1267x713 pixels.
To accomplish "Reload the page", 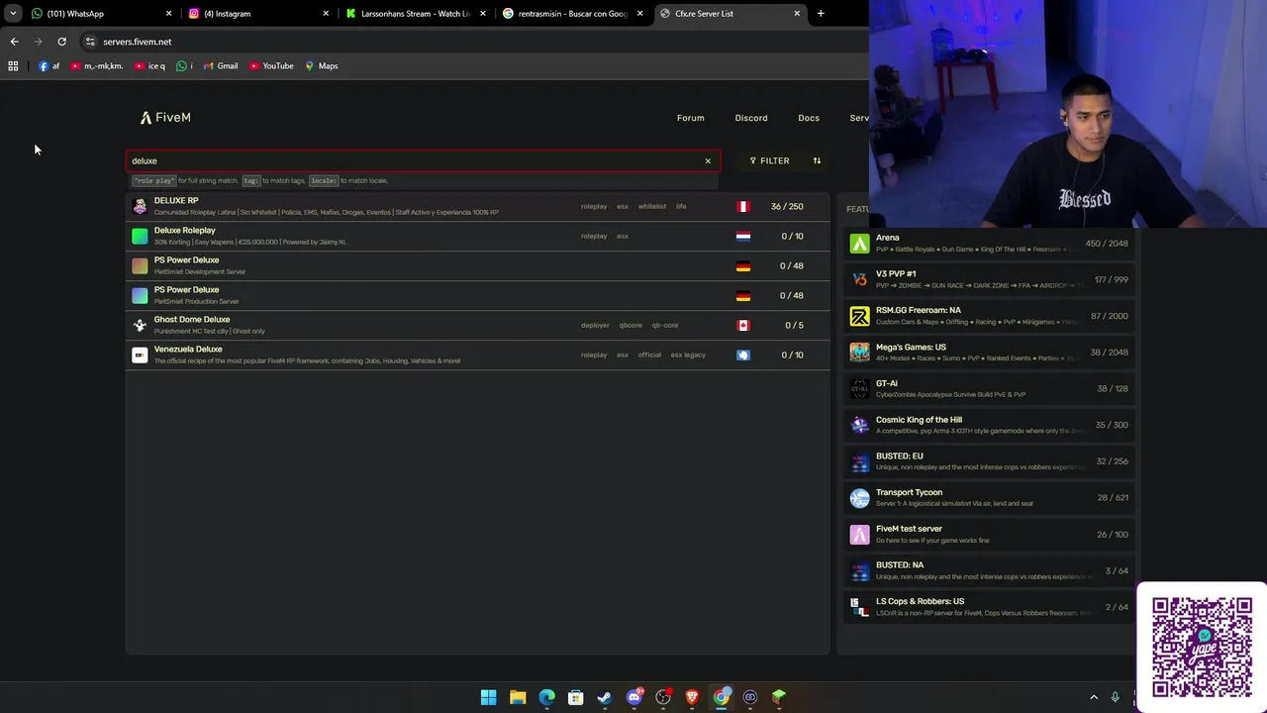I will [x=61, y=42].
